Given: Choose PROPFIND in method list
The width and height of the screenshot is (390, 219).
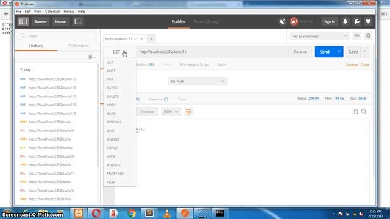Looking at the screenshot, I should click(x=115, y=173).
